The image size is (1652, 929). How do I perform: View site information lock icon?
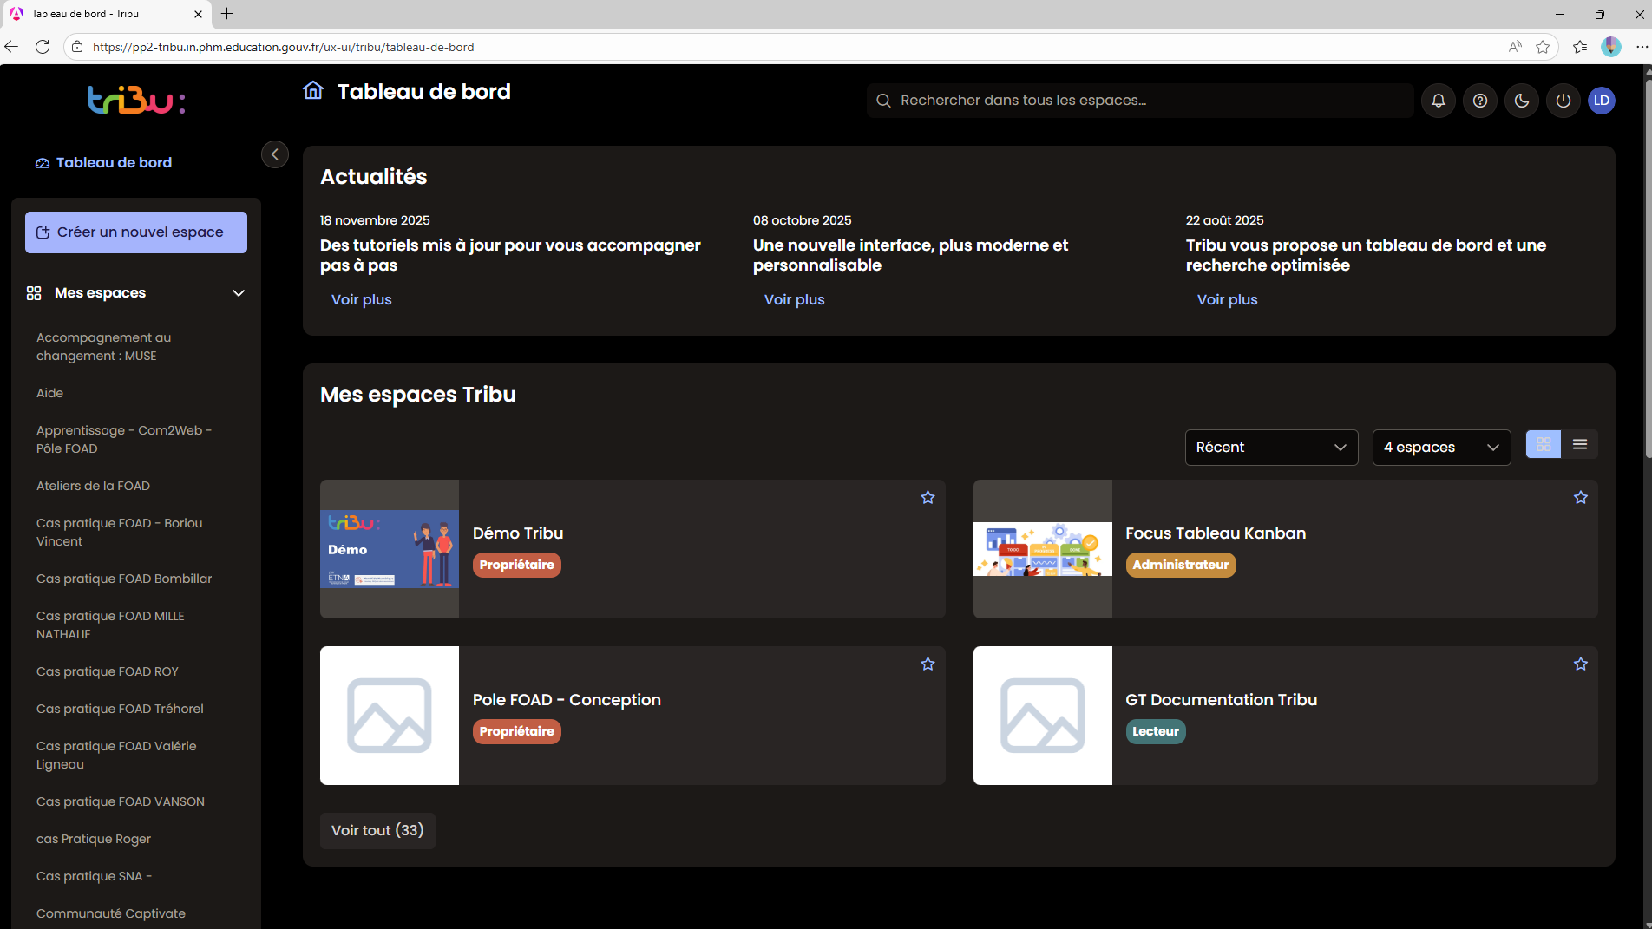[x=77, y=47]
